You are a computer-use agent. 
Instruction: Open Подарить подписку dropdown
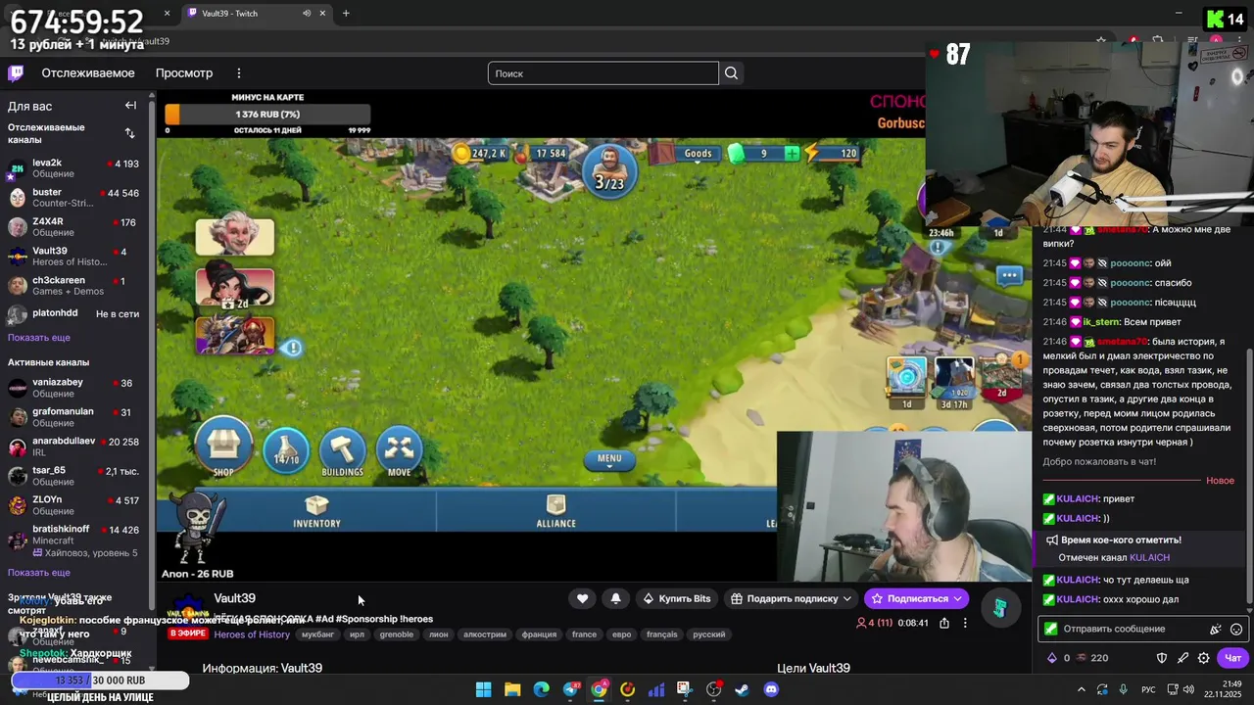[x=792, y=598]
